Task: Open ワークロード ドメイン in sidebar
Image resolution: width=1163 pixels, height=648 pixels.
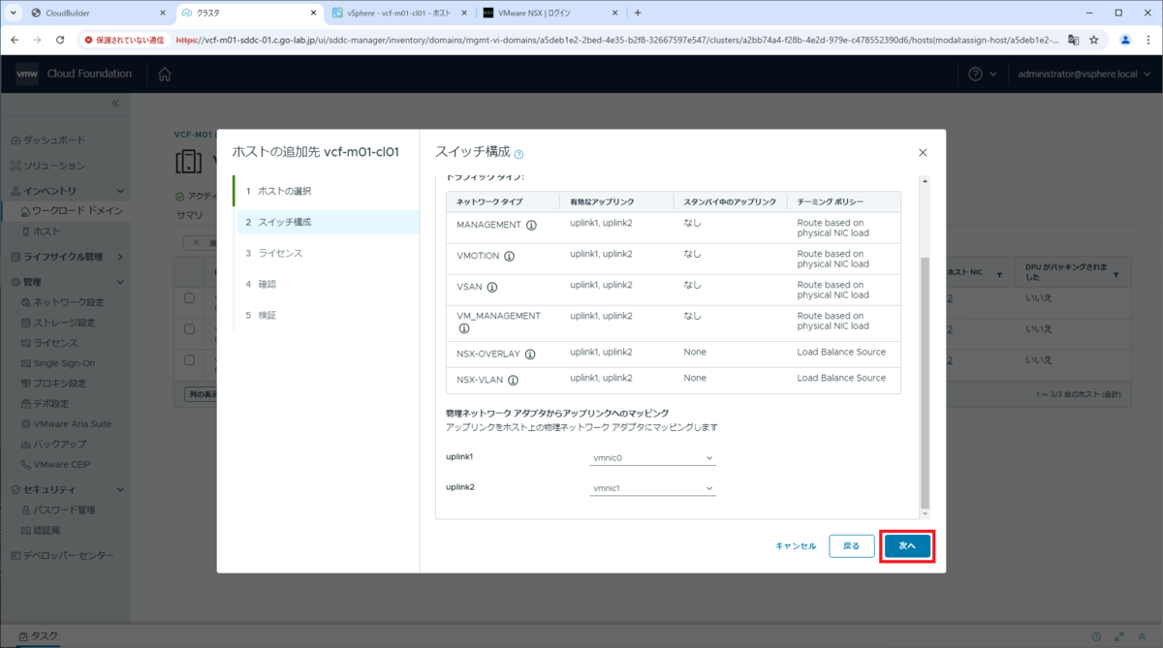Action: pos(78,211)
